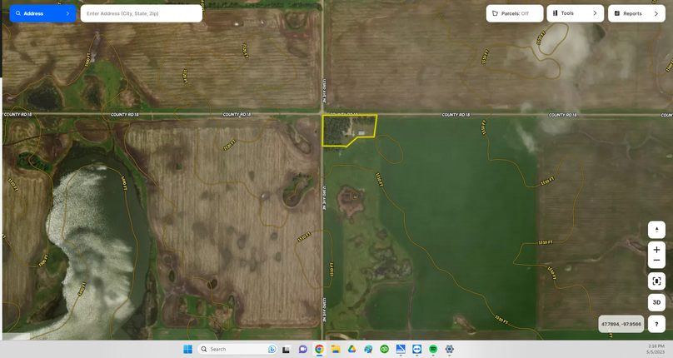Viewport: 673px width, 358px height.
Task: Open Spotify from the taskbar
Action: 433,349
